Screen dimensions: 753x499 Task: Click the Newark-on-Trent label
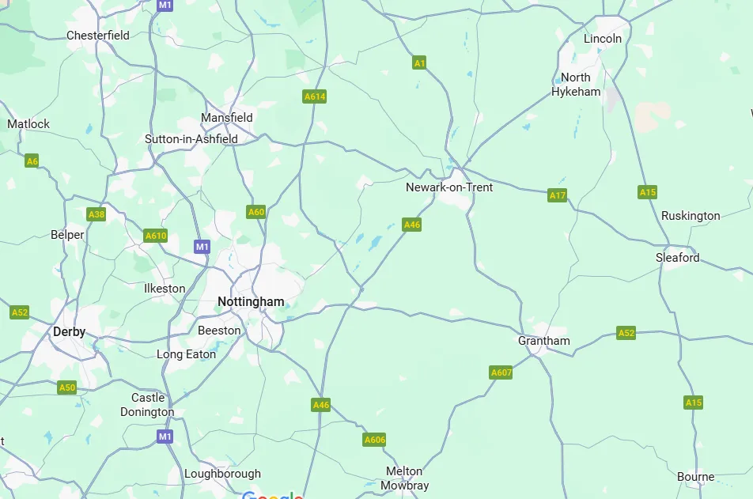point(449,187)
